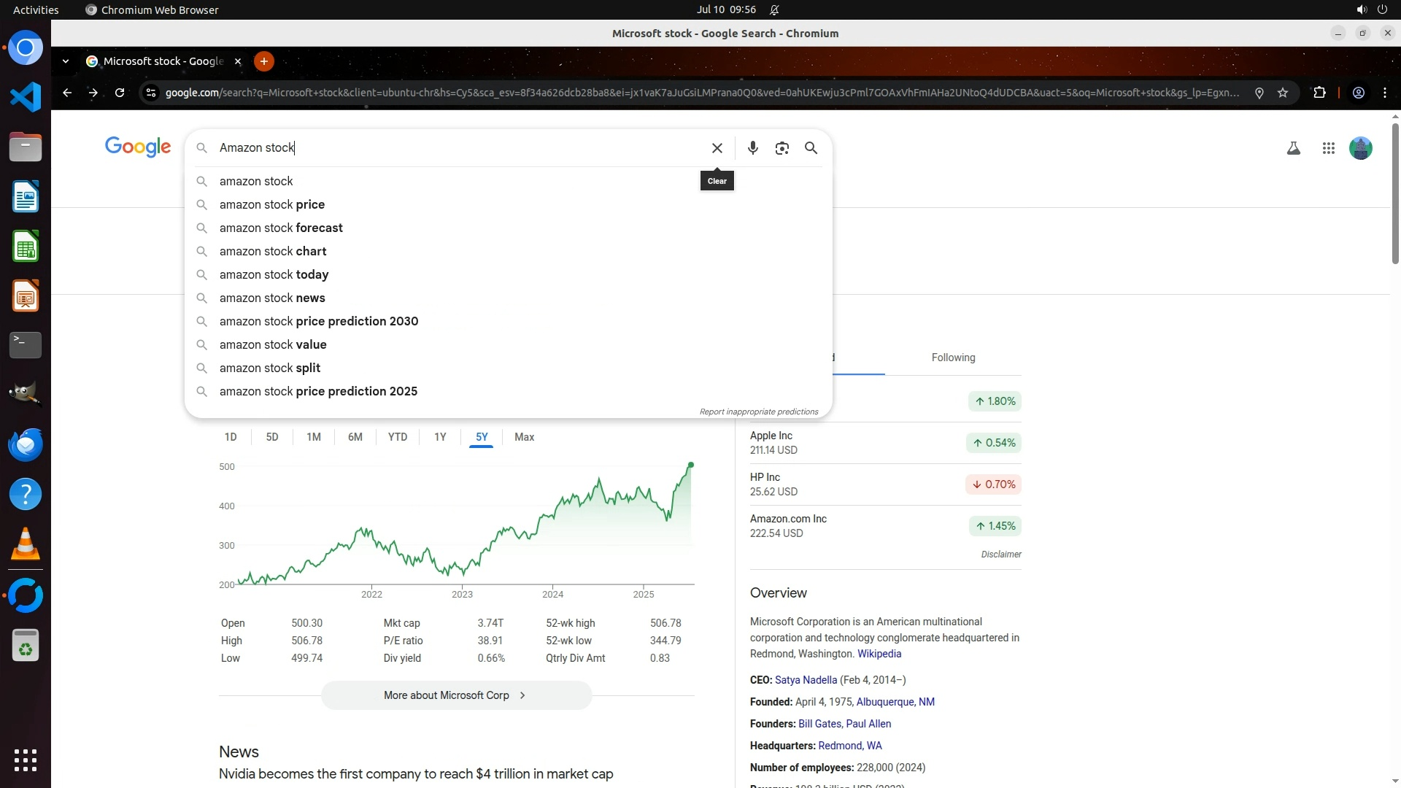Open Wikipedia link in Overview

879,654
